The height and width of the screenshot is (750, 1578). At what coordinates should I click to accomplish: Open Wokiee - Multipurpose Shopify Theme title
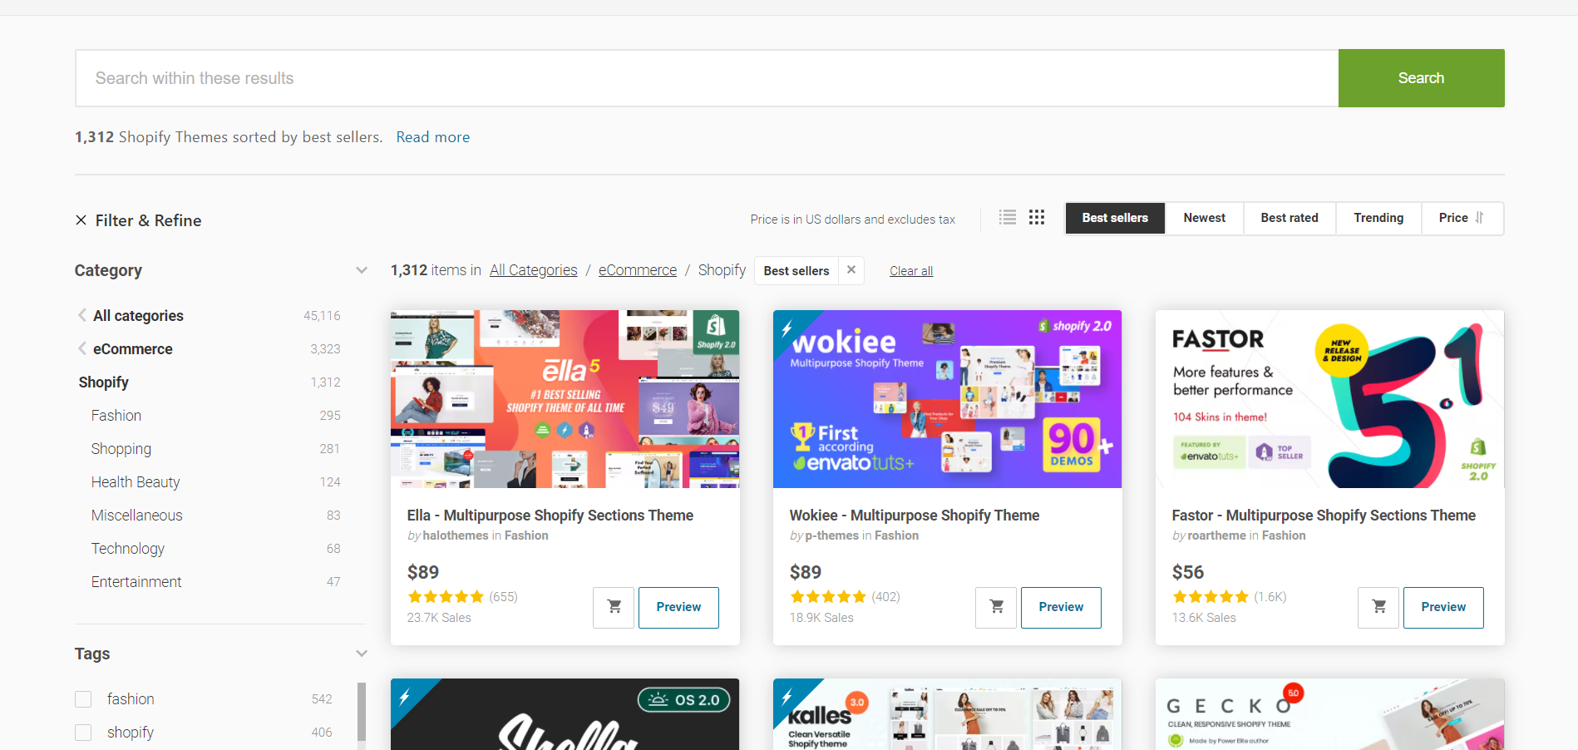pos(915,516)
